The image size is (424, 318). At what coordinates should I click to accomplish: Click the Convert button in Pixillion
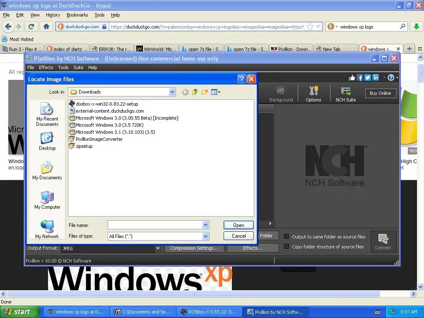pyautogui.click(x=383, y=241)
